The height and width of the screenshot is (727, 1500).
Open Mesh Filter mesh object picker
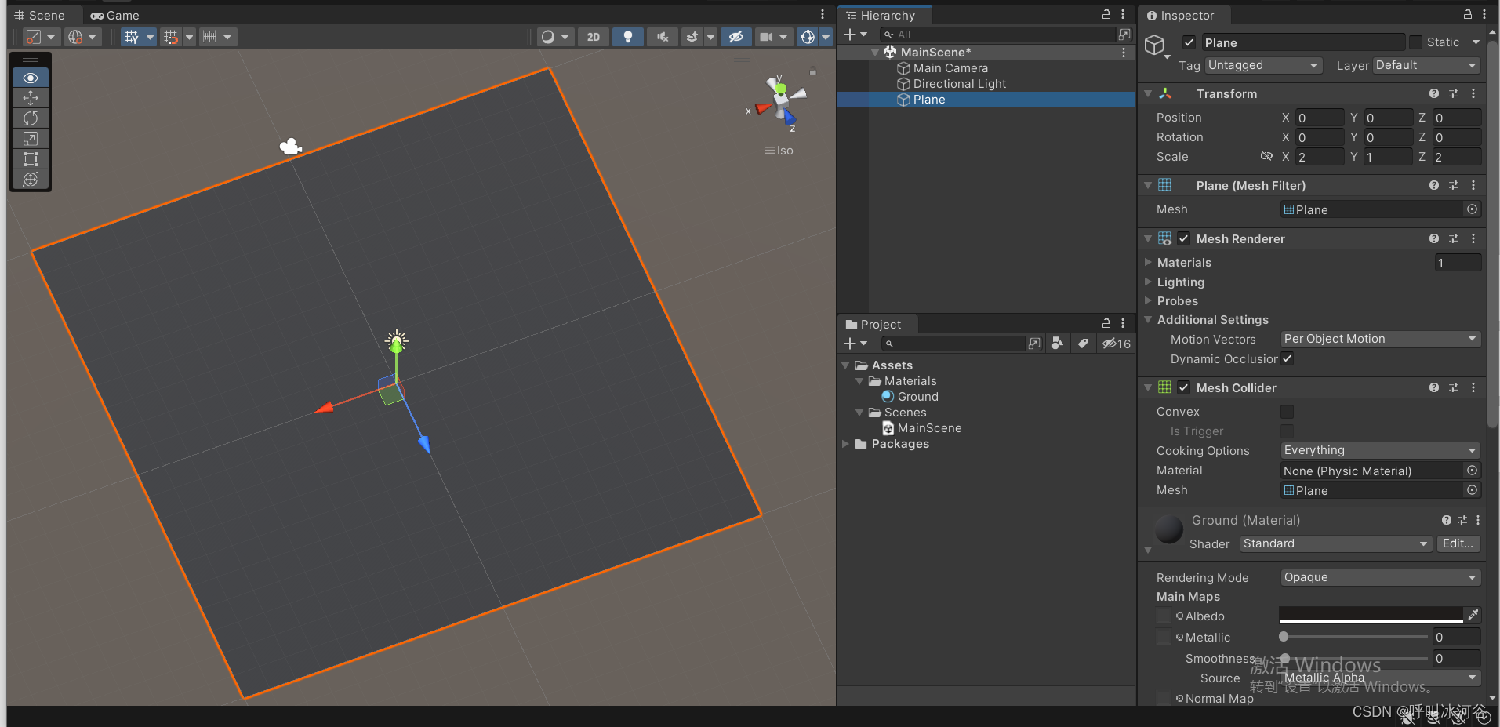point(1472,209)
